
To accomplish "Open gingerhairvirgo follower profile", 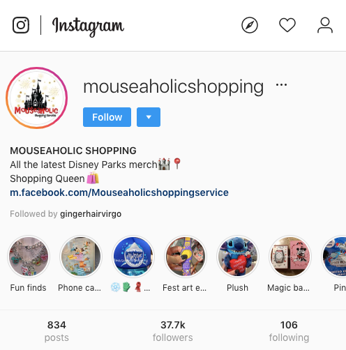I will click(91, 214).
